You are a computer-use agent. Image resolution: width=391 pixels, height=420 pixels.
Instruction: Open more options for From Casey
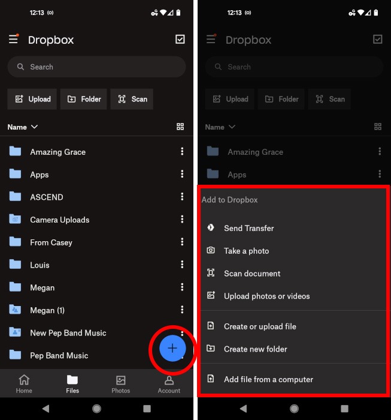click(182, 242)
